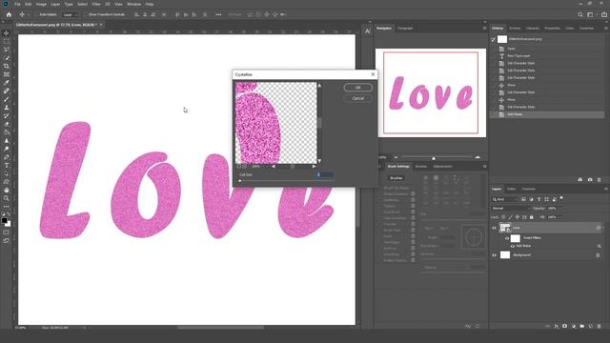Click lock all icon in Layers panel
Viewport: 610px width, 343px height.
tap(532, 217)
